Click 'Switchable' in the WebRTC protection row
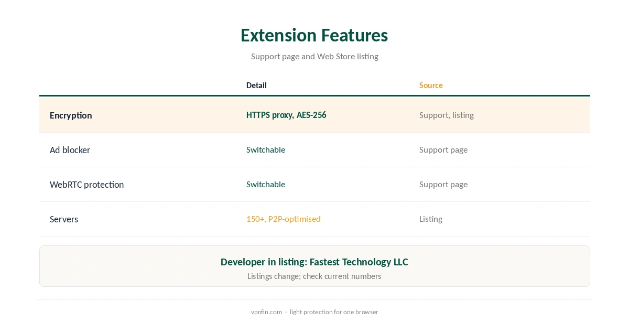The width and height of the screenshot is (629, 322). [x=266, y=184]
